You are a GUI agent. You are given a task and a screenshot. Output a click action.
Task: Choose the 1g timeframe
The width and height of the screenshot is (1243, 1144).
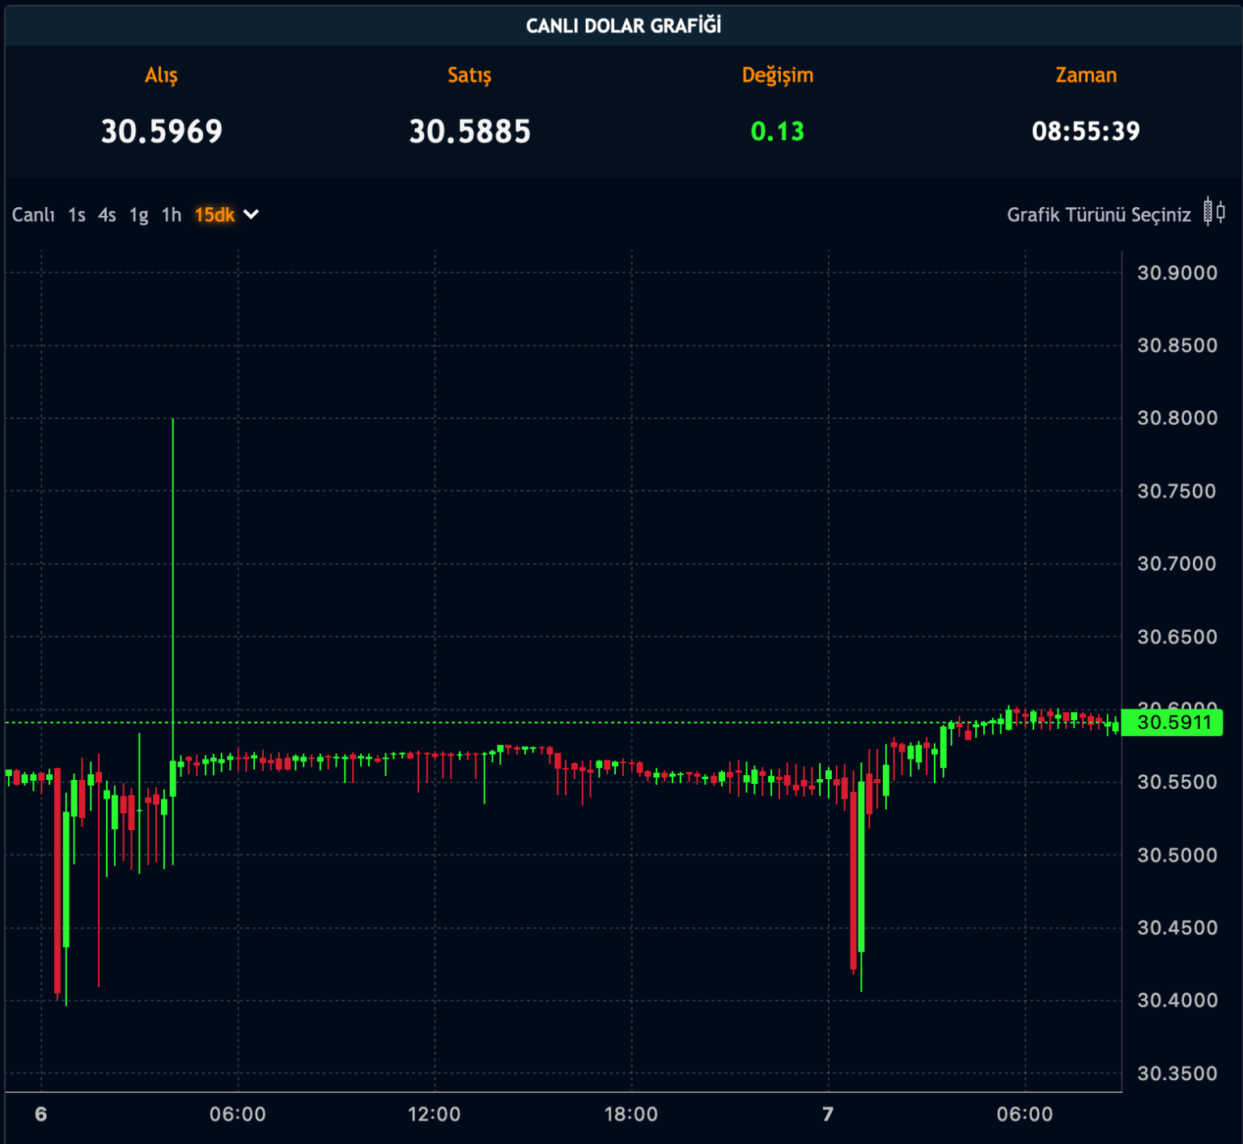pyautogui.click(x=139, y=215)
